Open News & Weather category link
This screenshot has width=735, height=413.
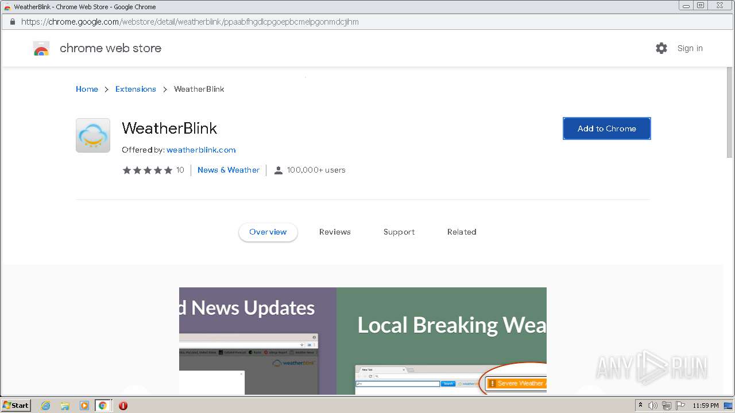(229, 170)
